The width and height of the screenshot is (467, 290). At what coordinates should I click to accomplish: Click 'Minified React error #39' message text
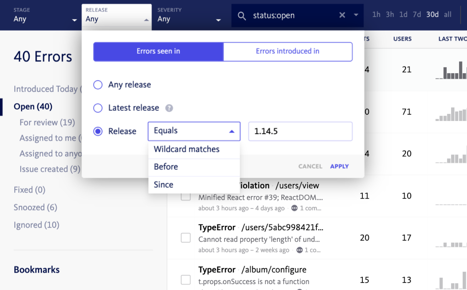[261, 198]
